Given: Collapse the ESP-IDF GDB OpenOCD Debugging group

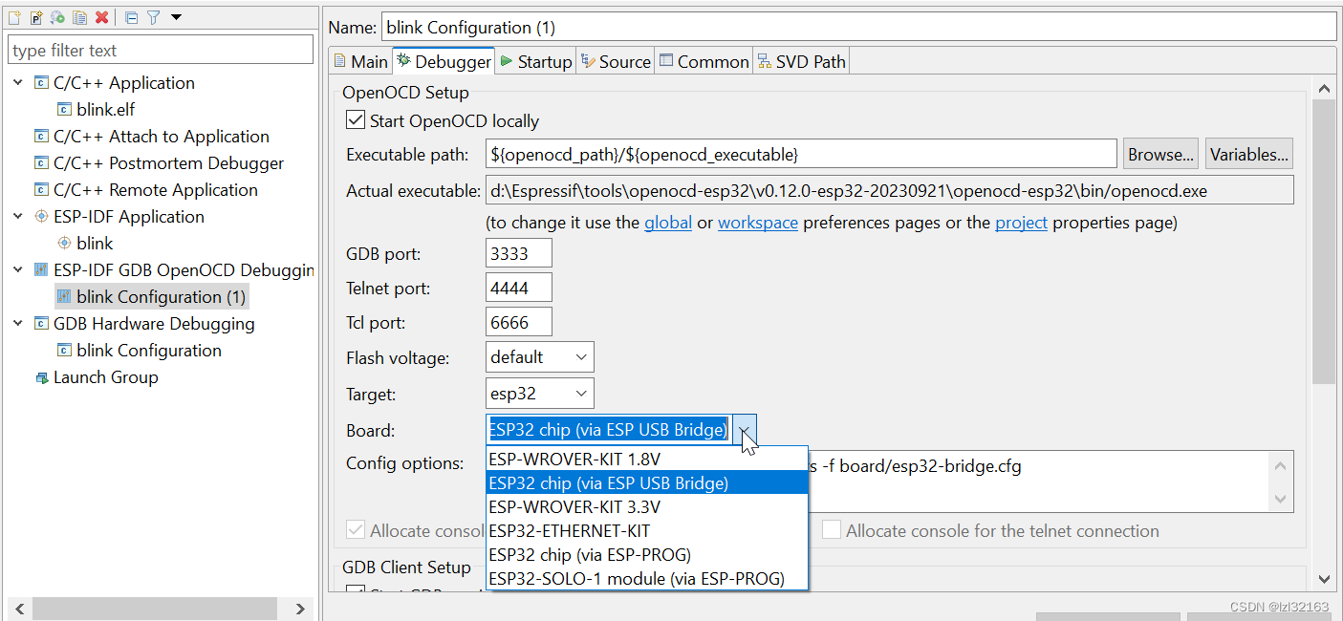Looking at the screenshot, I should click(x=17, y=269).
